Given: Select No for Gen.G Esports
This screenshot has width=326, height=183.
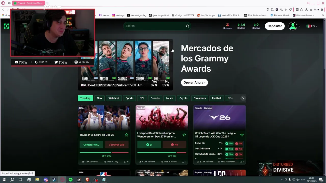Looking at the screenshot, I should [239, 149].
